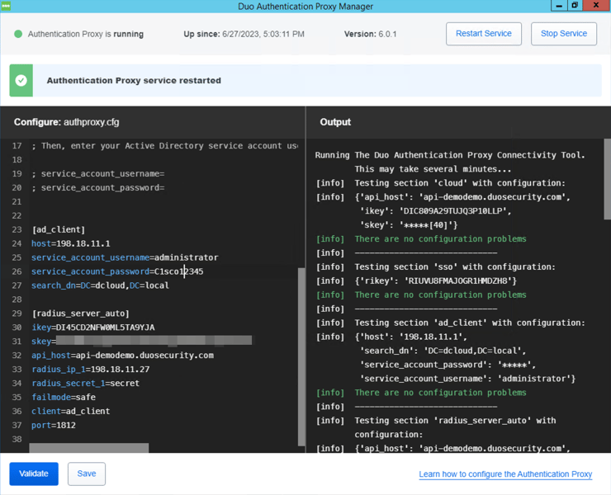Click the ikey=DI45CD2NFW0ML5TA9YJA line

point(93,328)
